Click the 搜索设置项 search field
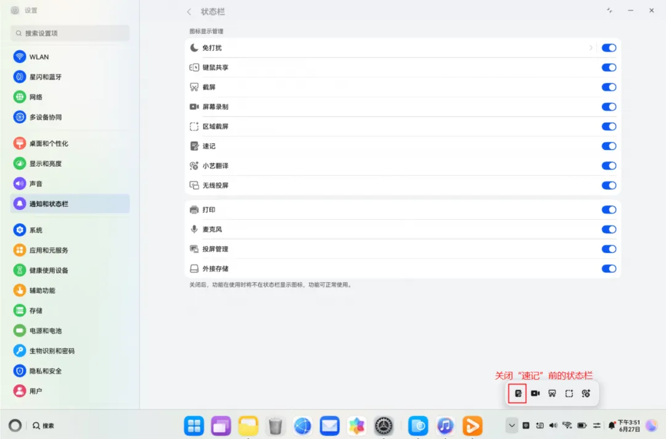Screen dimensions: 666x439 click(x=70, y=33)
